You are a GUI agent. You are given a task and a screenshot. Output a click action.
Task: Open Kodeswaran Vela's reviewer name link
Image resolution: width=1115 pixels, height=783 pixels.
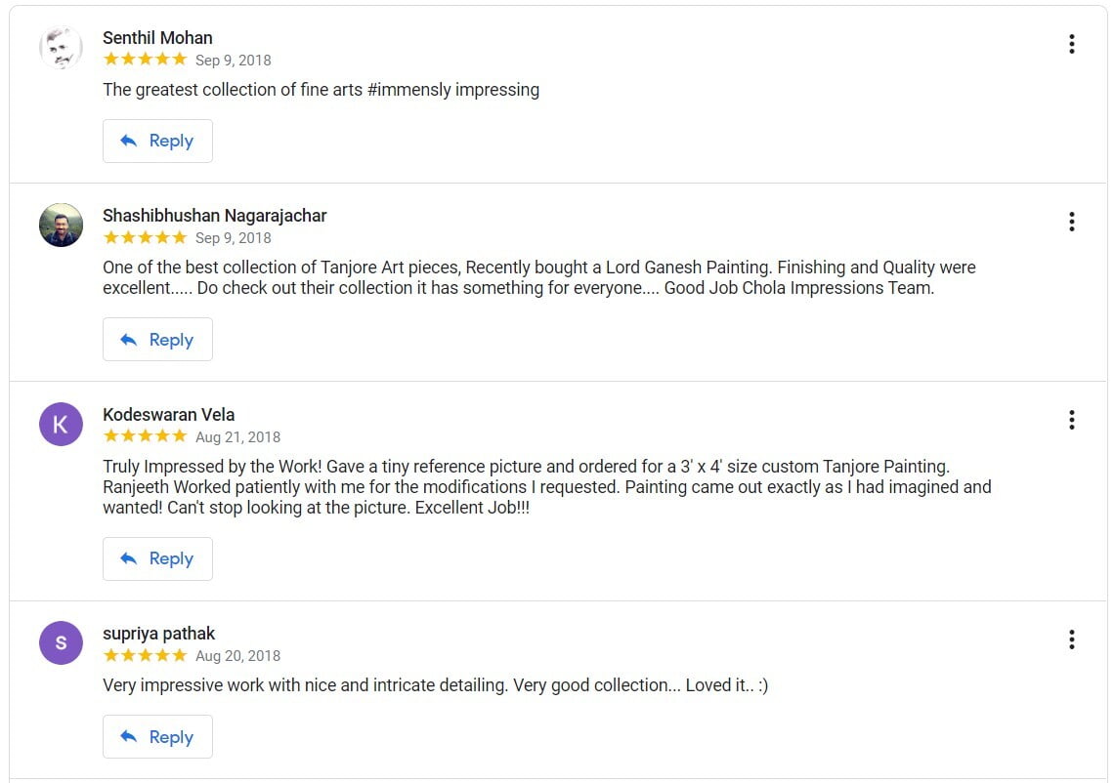[168, 415]
